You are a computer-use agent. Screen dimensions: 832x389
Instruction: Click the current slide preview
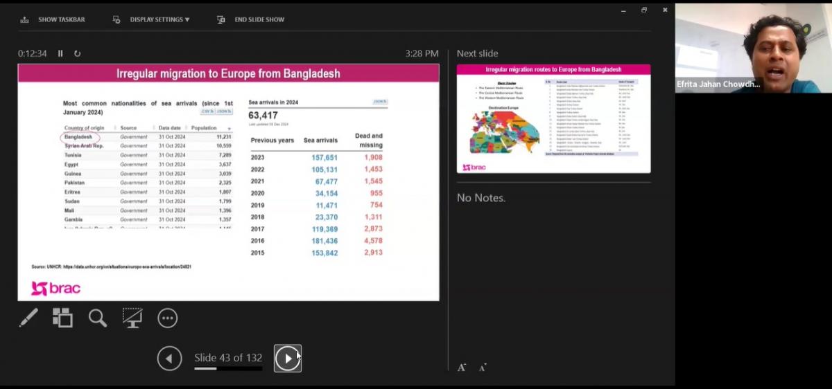tap(228, 182)
